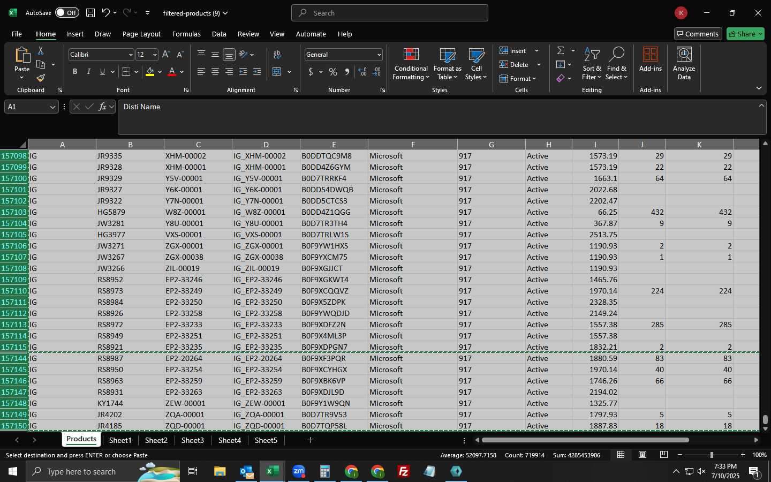The height and width of the screenshot is (482, 771).
Task: Toggle Italic formatting
Action: point(89,72)
